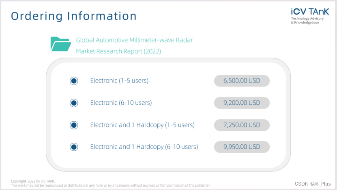The image size is (337, 190).
Task: Click the 'Copyright 2023 by ICV TAnK.' line
Action: point(33,181)
